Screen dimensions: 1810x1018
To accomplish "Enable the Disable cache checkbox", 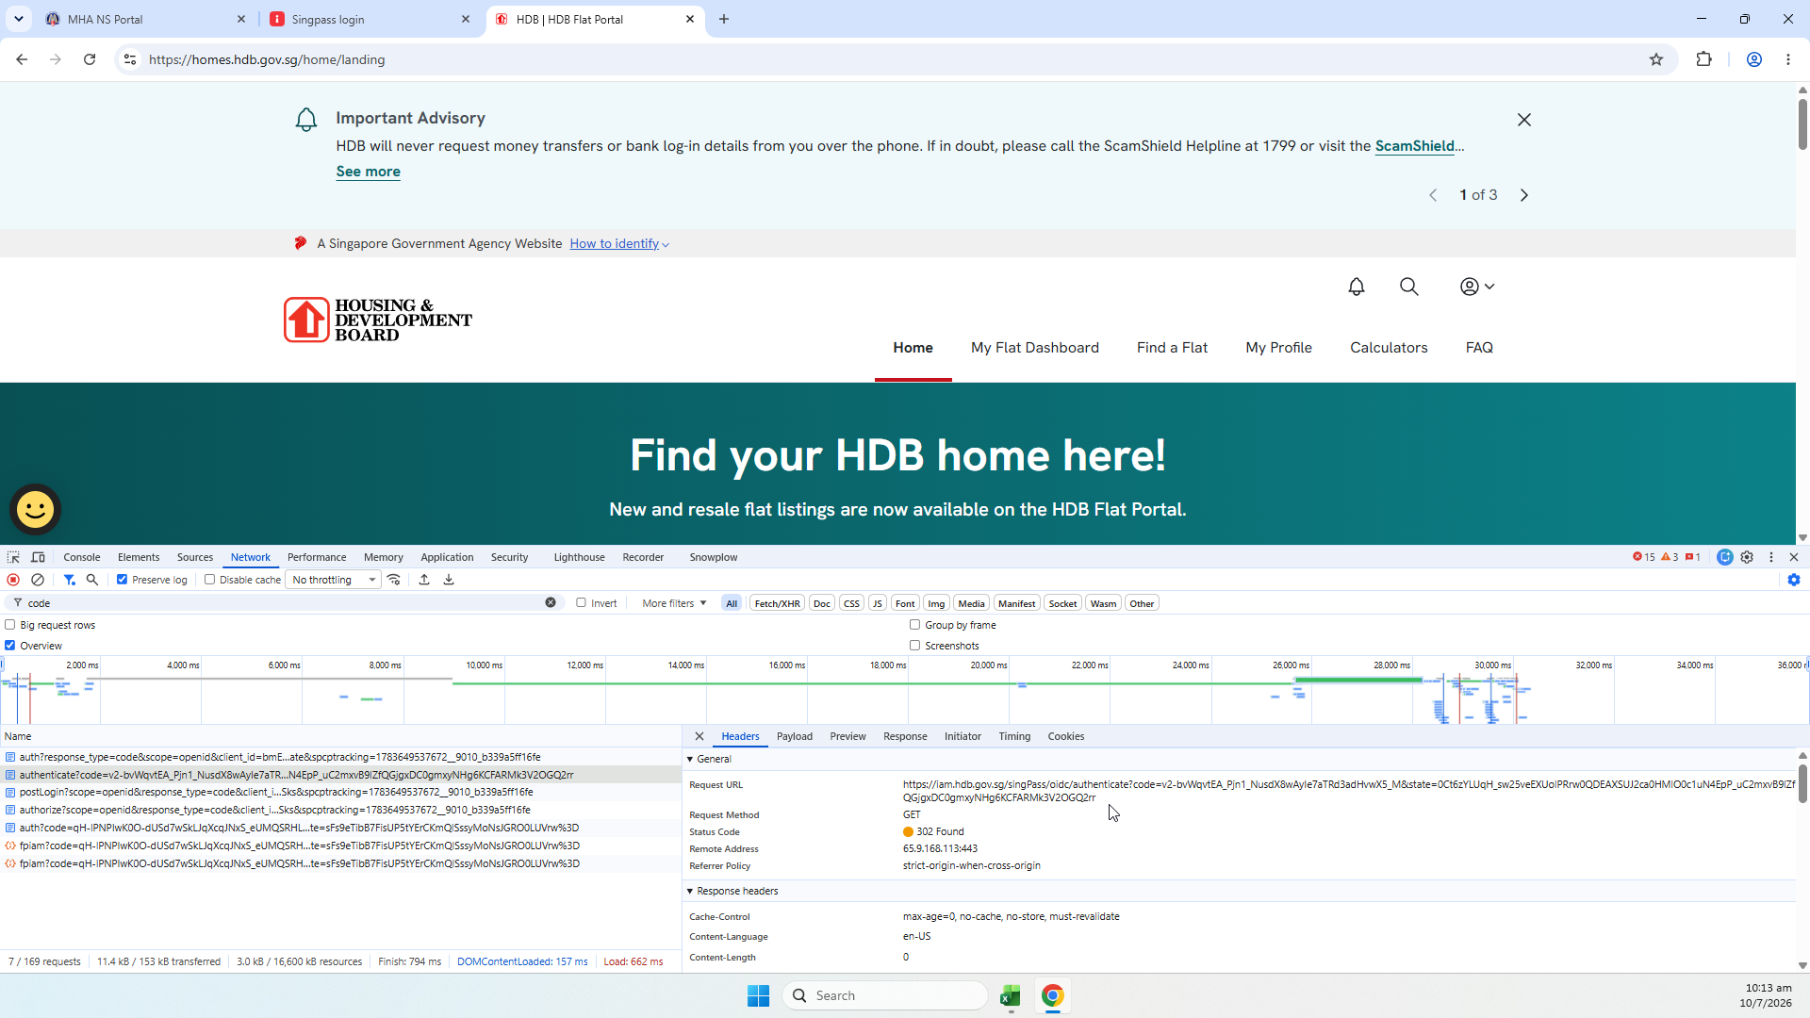I will tap(209, 580).
